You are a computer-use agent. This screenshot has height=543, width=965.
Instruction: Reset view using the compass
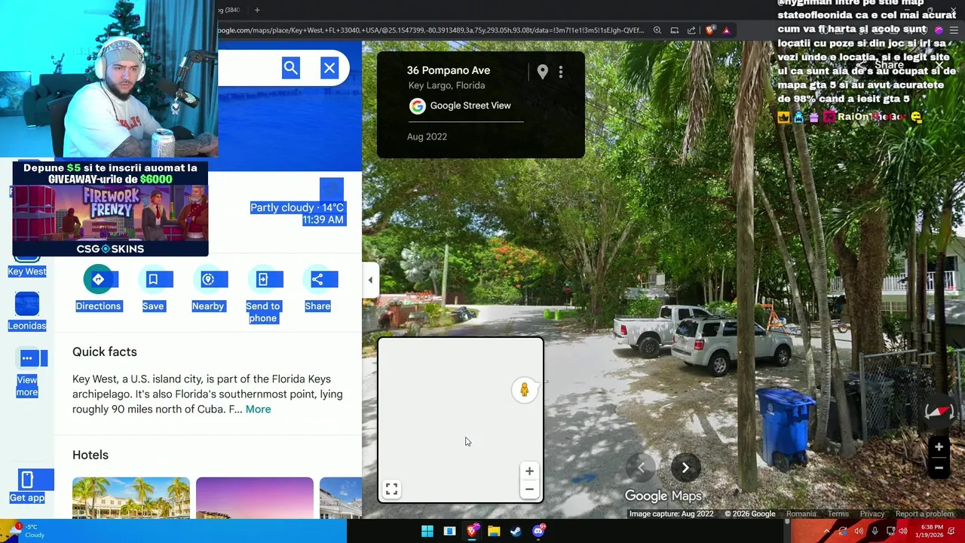click(939, 411)
